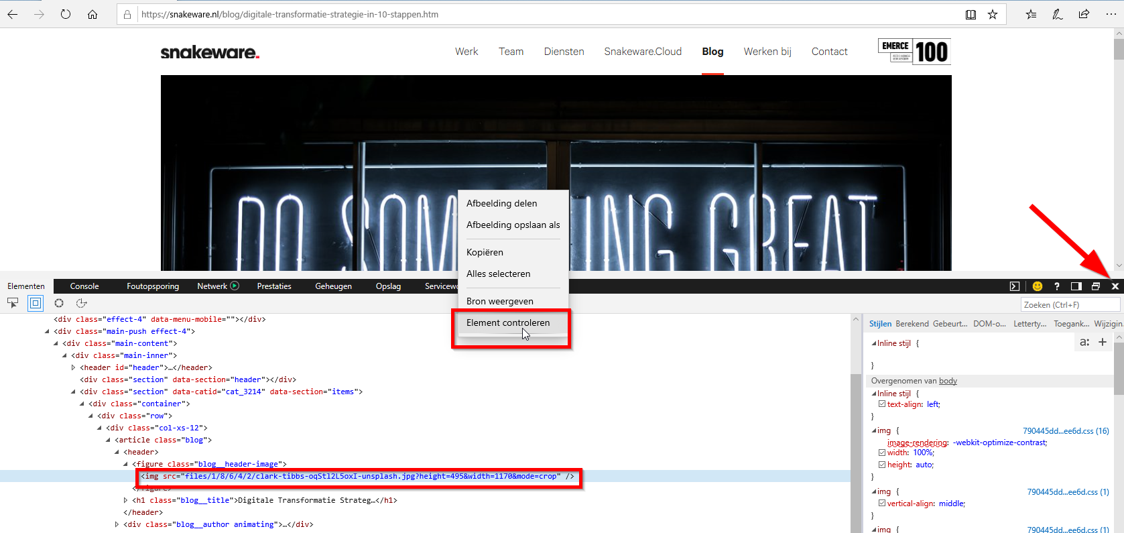Image resolution: width=1124 pixels, height=533 pixels.
Task: Switch to the Geheugen tab
Action: coord(333,286)
